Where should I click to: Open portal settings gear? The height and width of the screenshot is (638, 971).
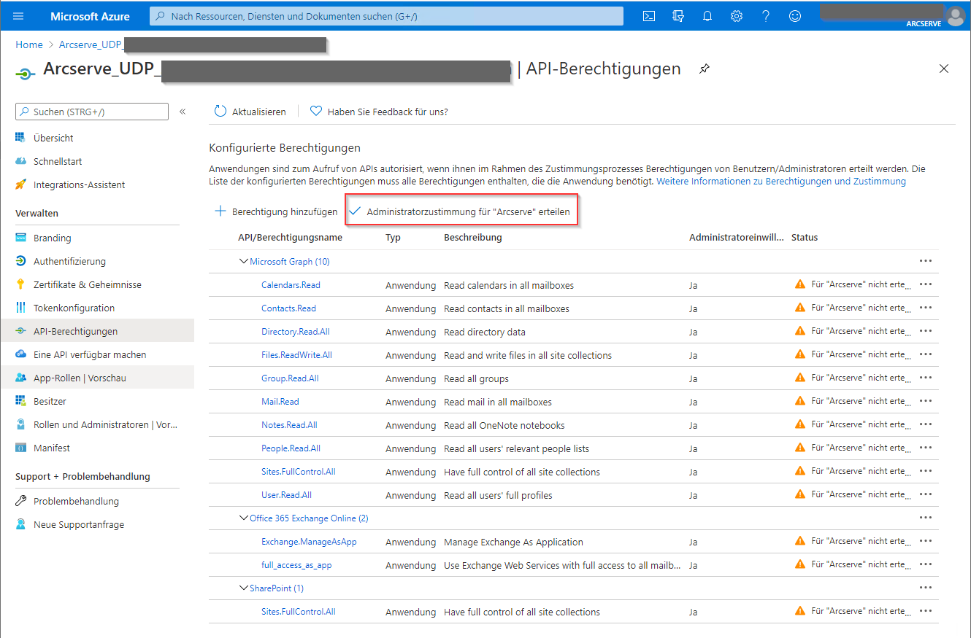[x=737, y=16]
